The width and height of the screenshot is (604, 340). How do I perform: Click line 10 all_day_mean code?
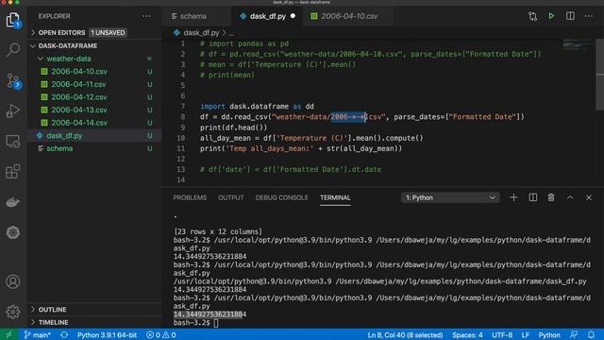311,138
